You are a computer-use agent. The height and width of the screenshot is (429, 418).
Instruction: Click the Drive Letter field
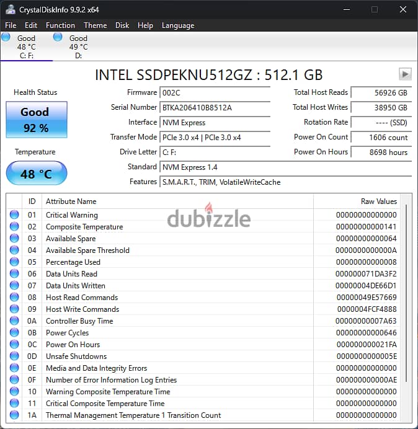point(215,152)
